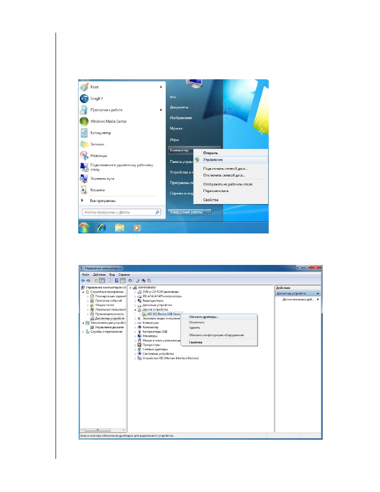Show Все программы list
This screenshot has height=492, width=380.
tap(103, 201)
